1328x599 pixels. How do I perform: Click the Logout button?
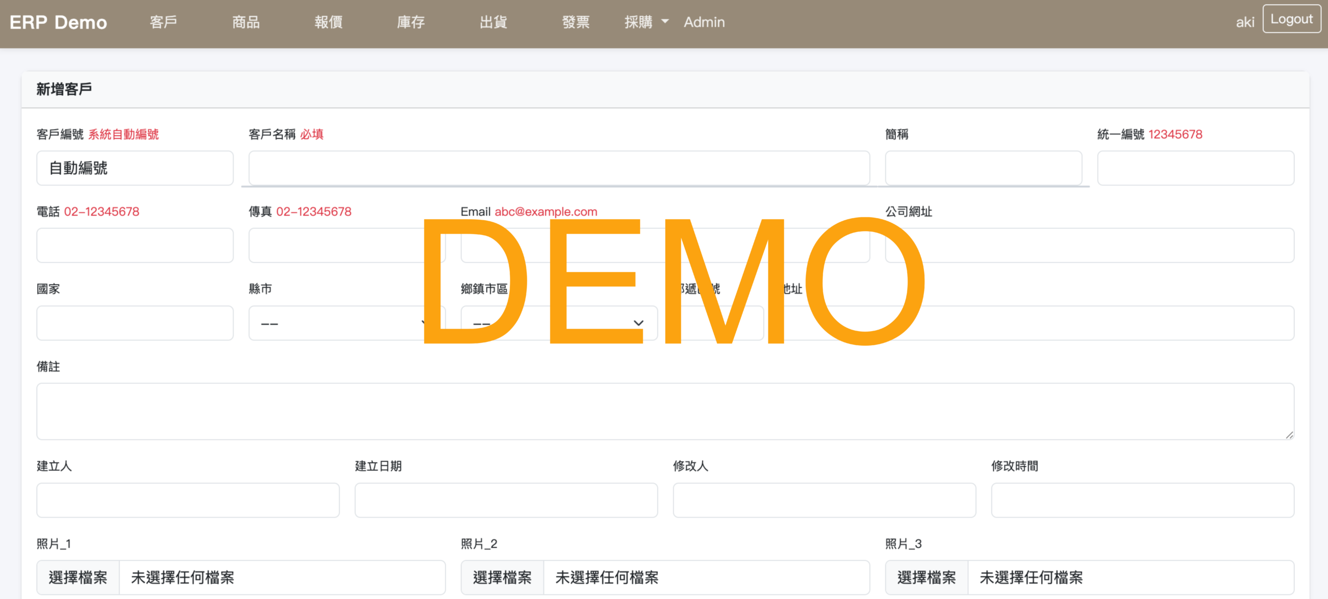[x=1292, y=19]
